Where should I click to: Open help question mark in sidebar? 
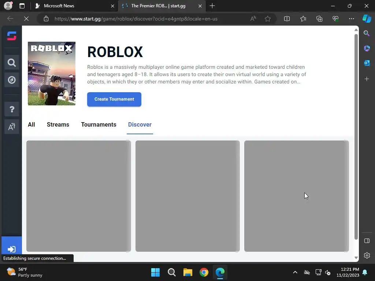click(11, 109)
